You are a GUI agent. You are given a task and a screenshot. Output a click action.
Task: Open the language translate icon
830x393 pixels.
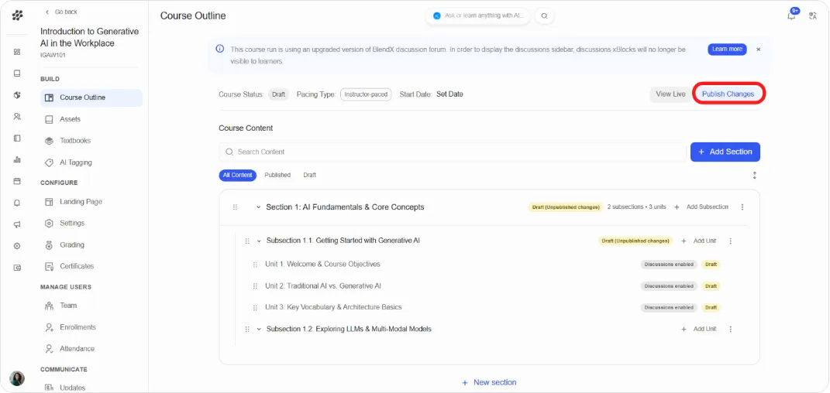[x=812, y=15]
